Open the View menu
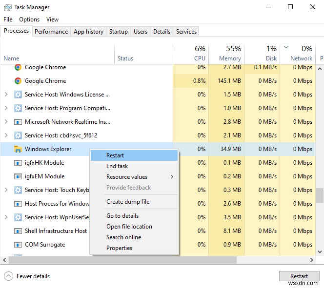Image resolution: width=324 pixels, height=288 pixels. [x=52, y=19]
